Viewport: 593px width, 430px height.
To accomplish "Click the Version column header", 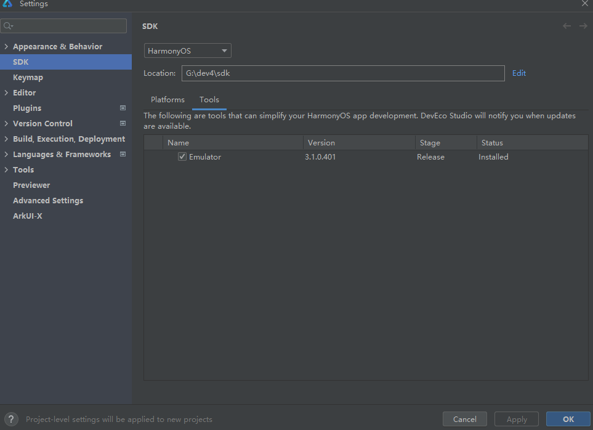I will click(x=359, y=142).
